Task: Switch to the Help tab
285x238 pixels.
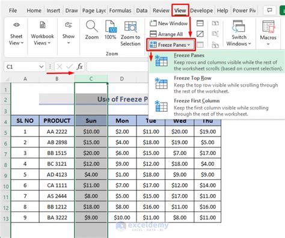Action: click(222, 10)
